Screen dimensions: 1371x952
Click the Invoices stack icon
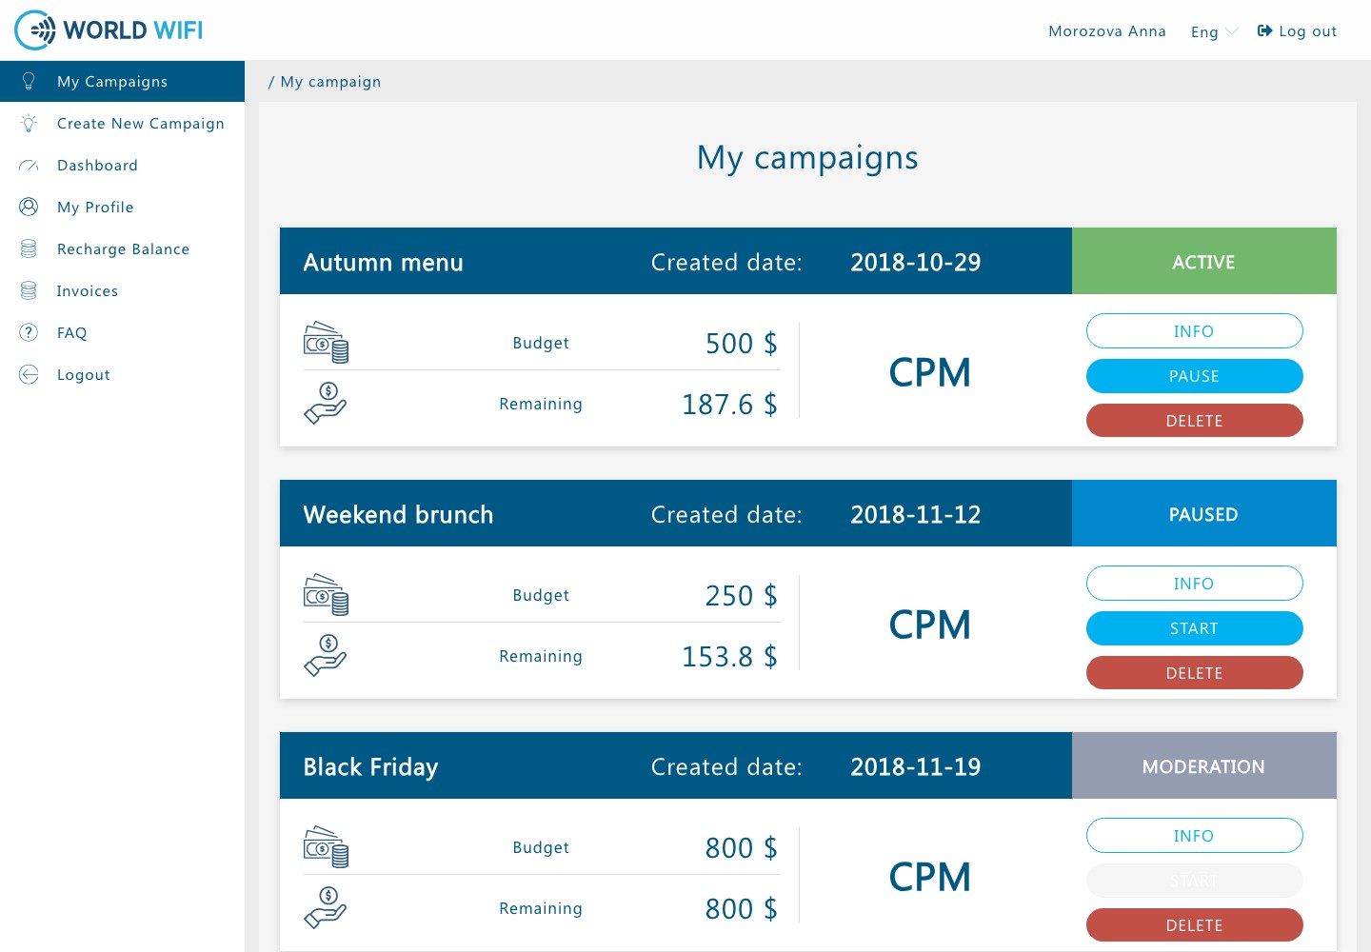(x=29, y=291)
